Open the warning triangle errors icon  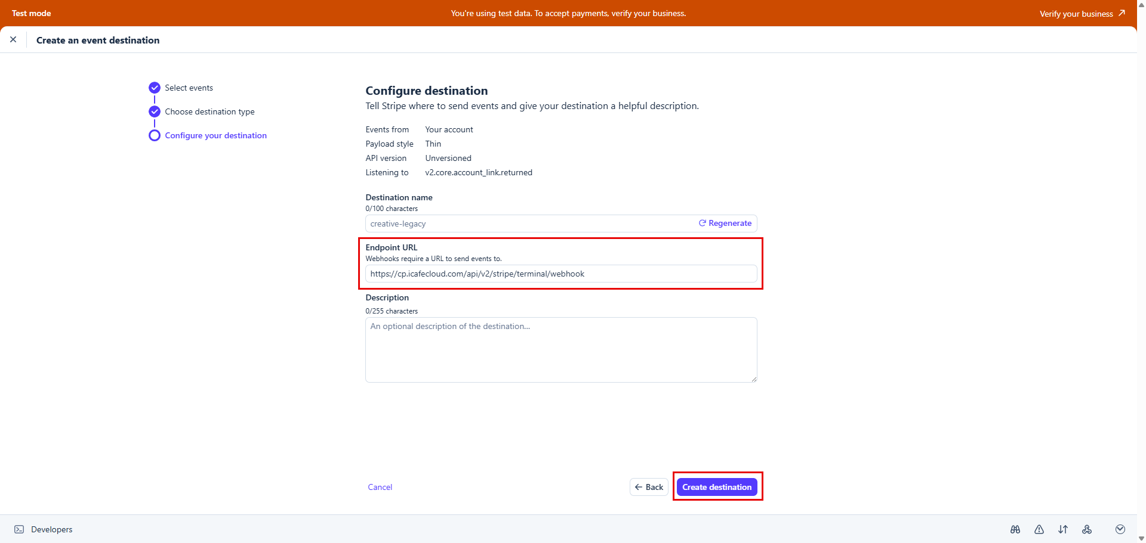tap(1039, 529)
